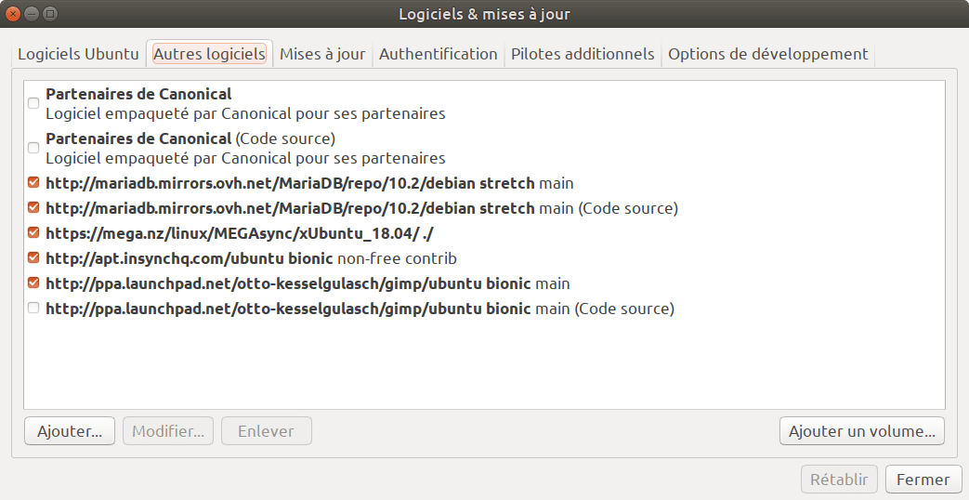Toggle the apt.insynchq.com bionic repository checkbox
Viewport: 969px width, 500px height.
[x=33, y=257]
